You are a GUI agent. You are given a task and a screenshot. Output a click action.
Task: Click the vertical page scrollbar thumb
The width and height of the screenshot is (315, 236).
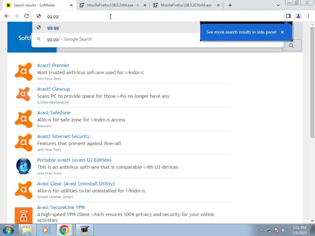tap(312, 82)
